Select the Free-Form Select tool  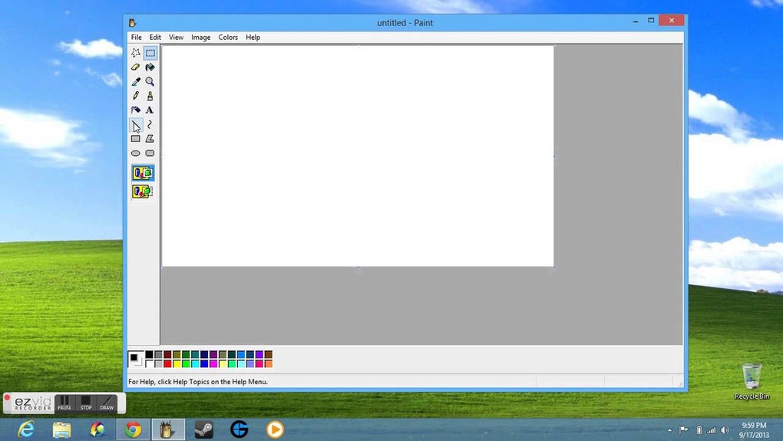pos(135,52)
